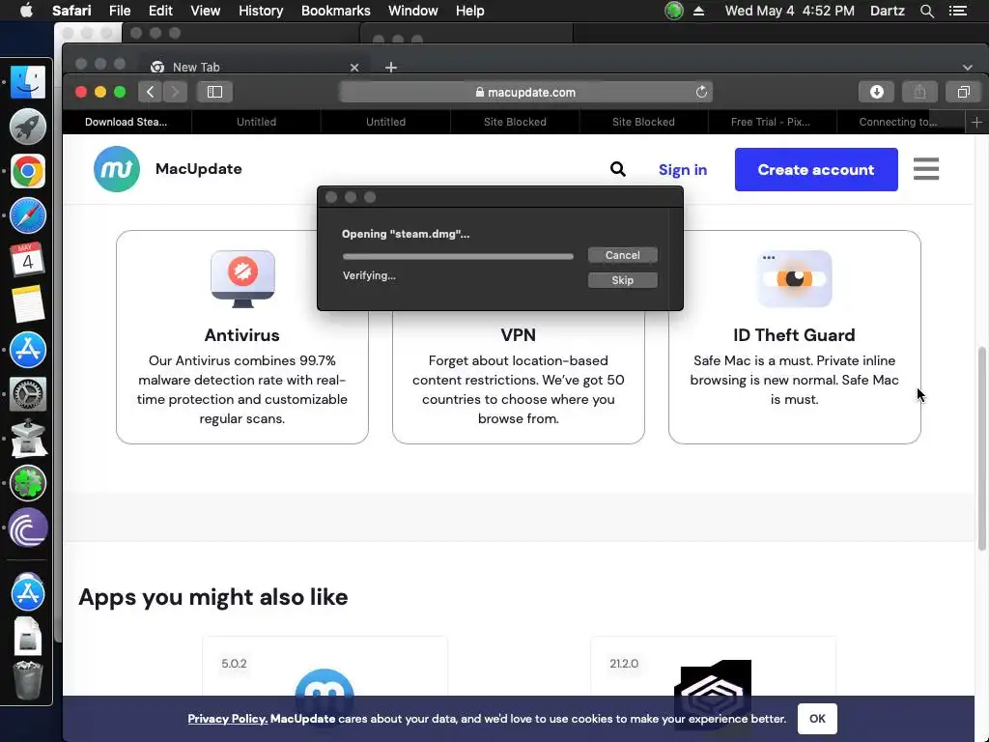The image size is (989, 742).
Task: Open the Antivirus card
Action: 242,337
